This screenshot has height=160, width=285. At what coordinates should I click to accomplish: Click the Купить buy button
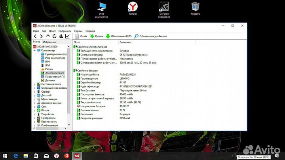(x=97, y=36)
